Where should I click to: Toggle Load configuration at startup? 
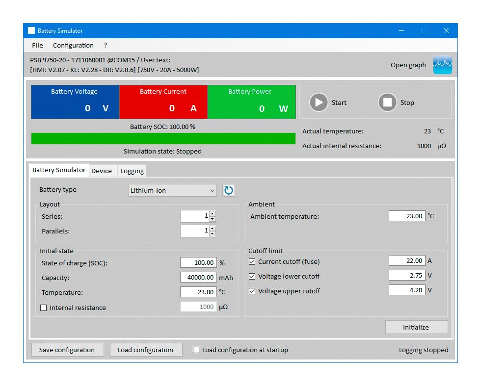(196, 350)
